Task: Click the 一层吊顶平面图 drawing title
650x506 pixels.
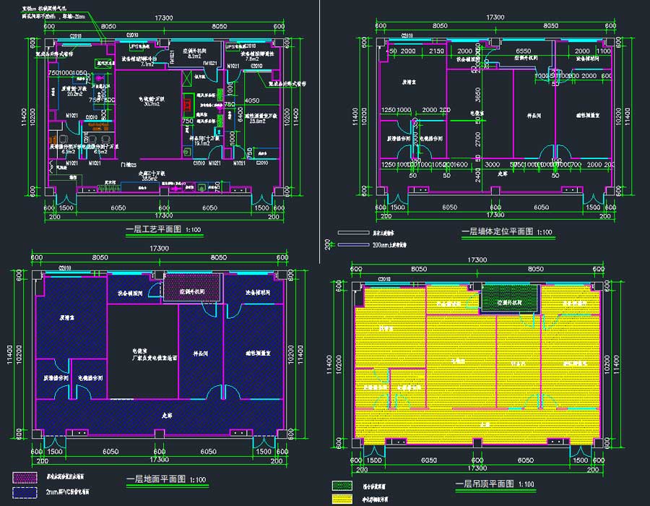Action: coord(485,484)
